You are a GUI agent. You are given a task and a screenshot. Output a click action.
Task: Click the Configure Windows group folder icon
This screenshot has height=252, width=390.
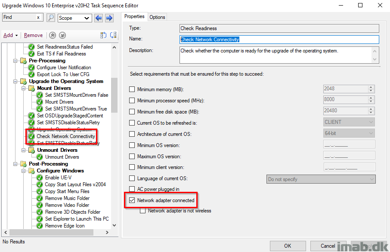click(31, 171)
